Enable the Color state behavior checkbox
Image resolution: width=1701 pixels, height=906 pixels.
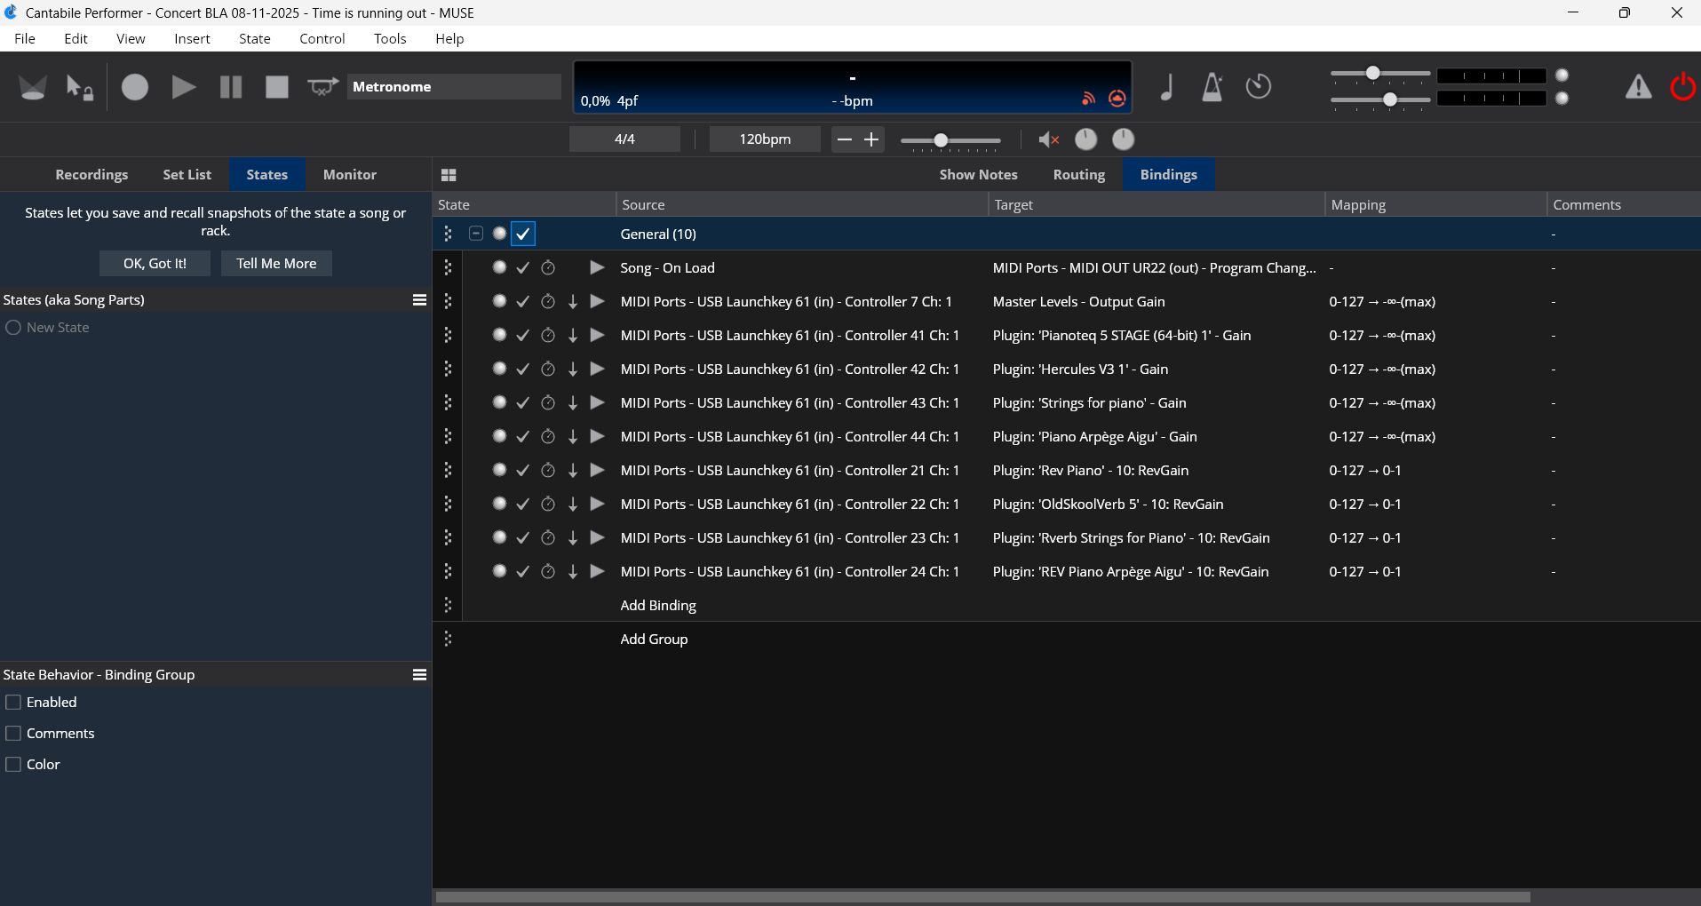(13, 765)
